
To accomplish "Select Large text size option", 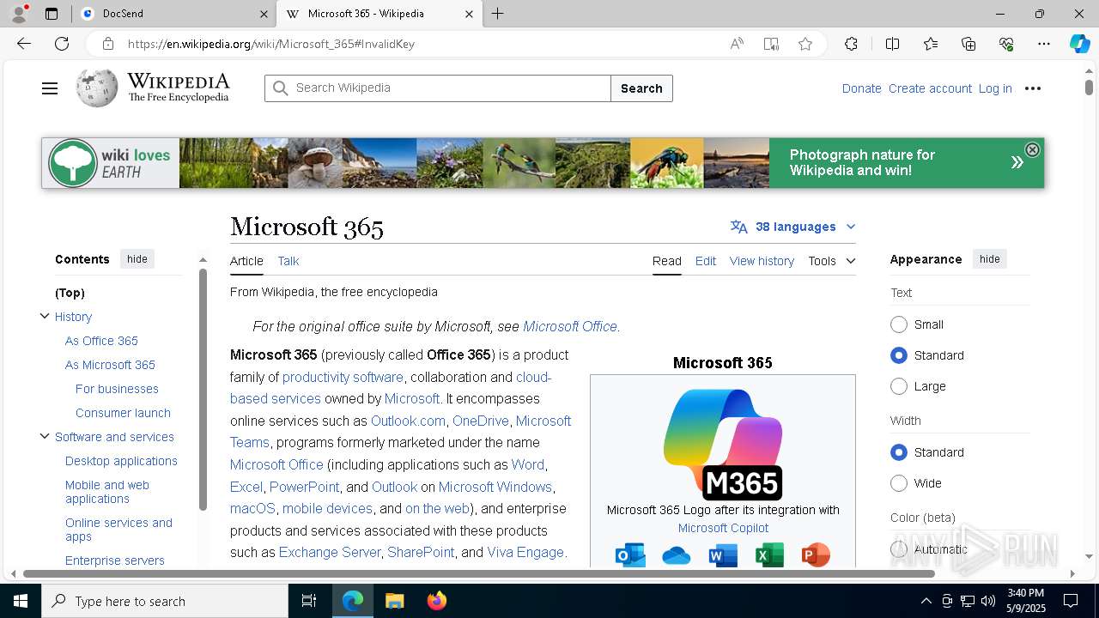I will click(x=899, y=386).
